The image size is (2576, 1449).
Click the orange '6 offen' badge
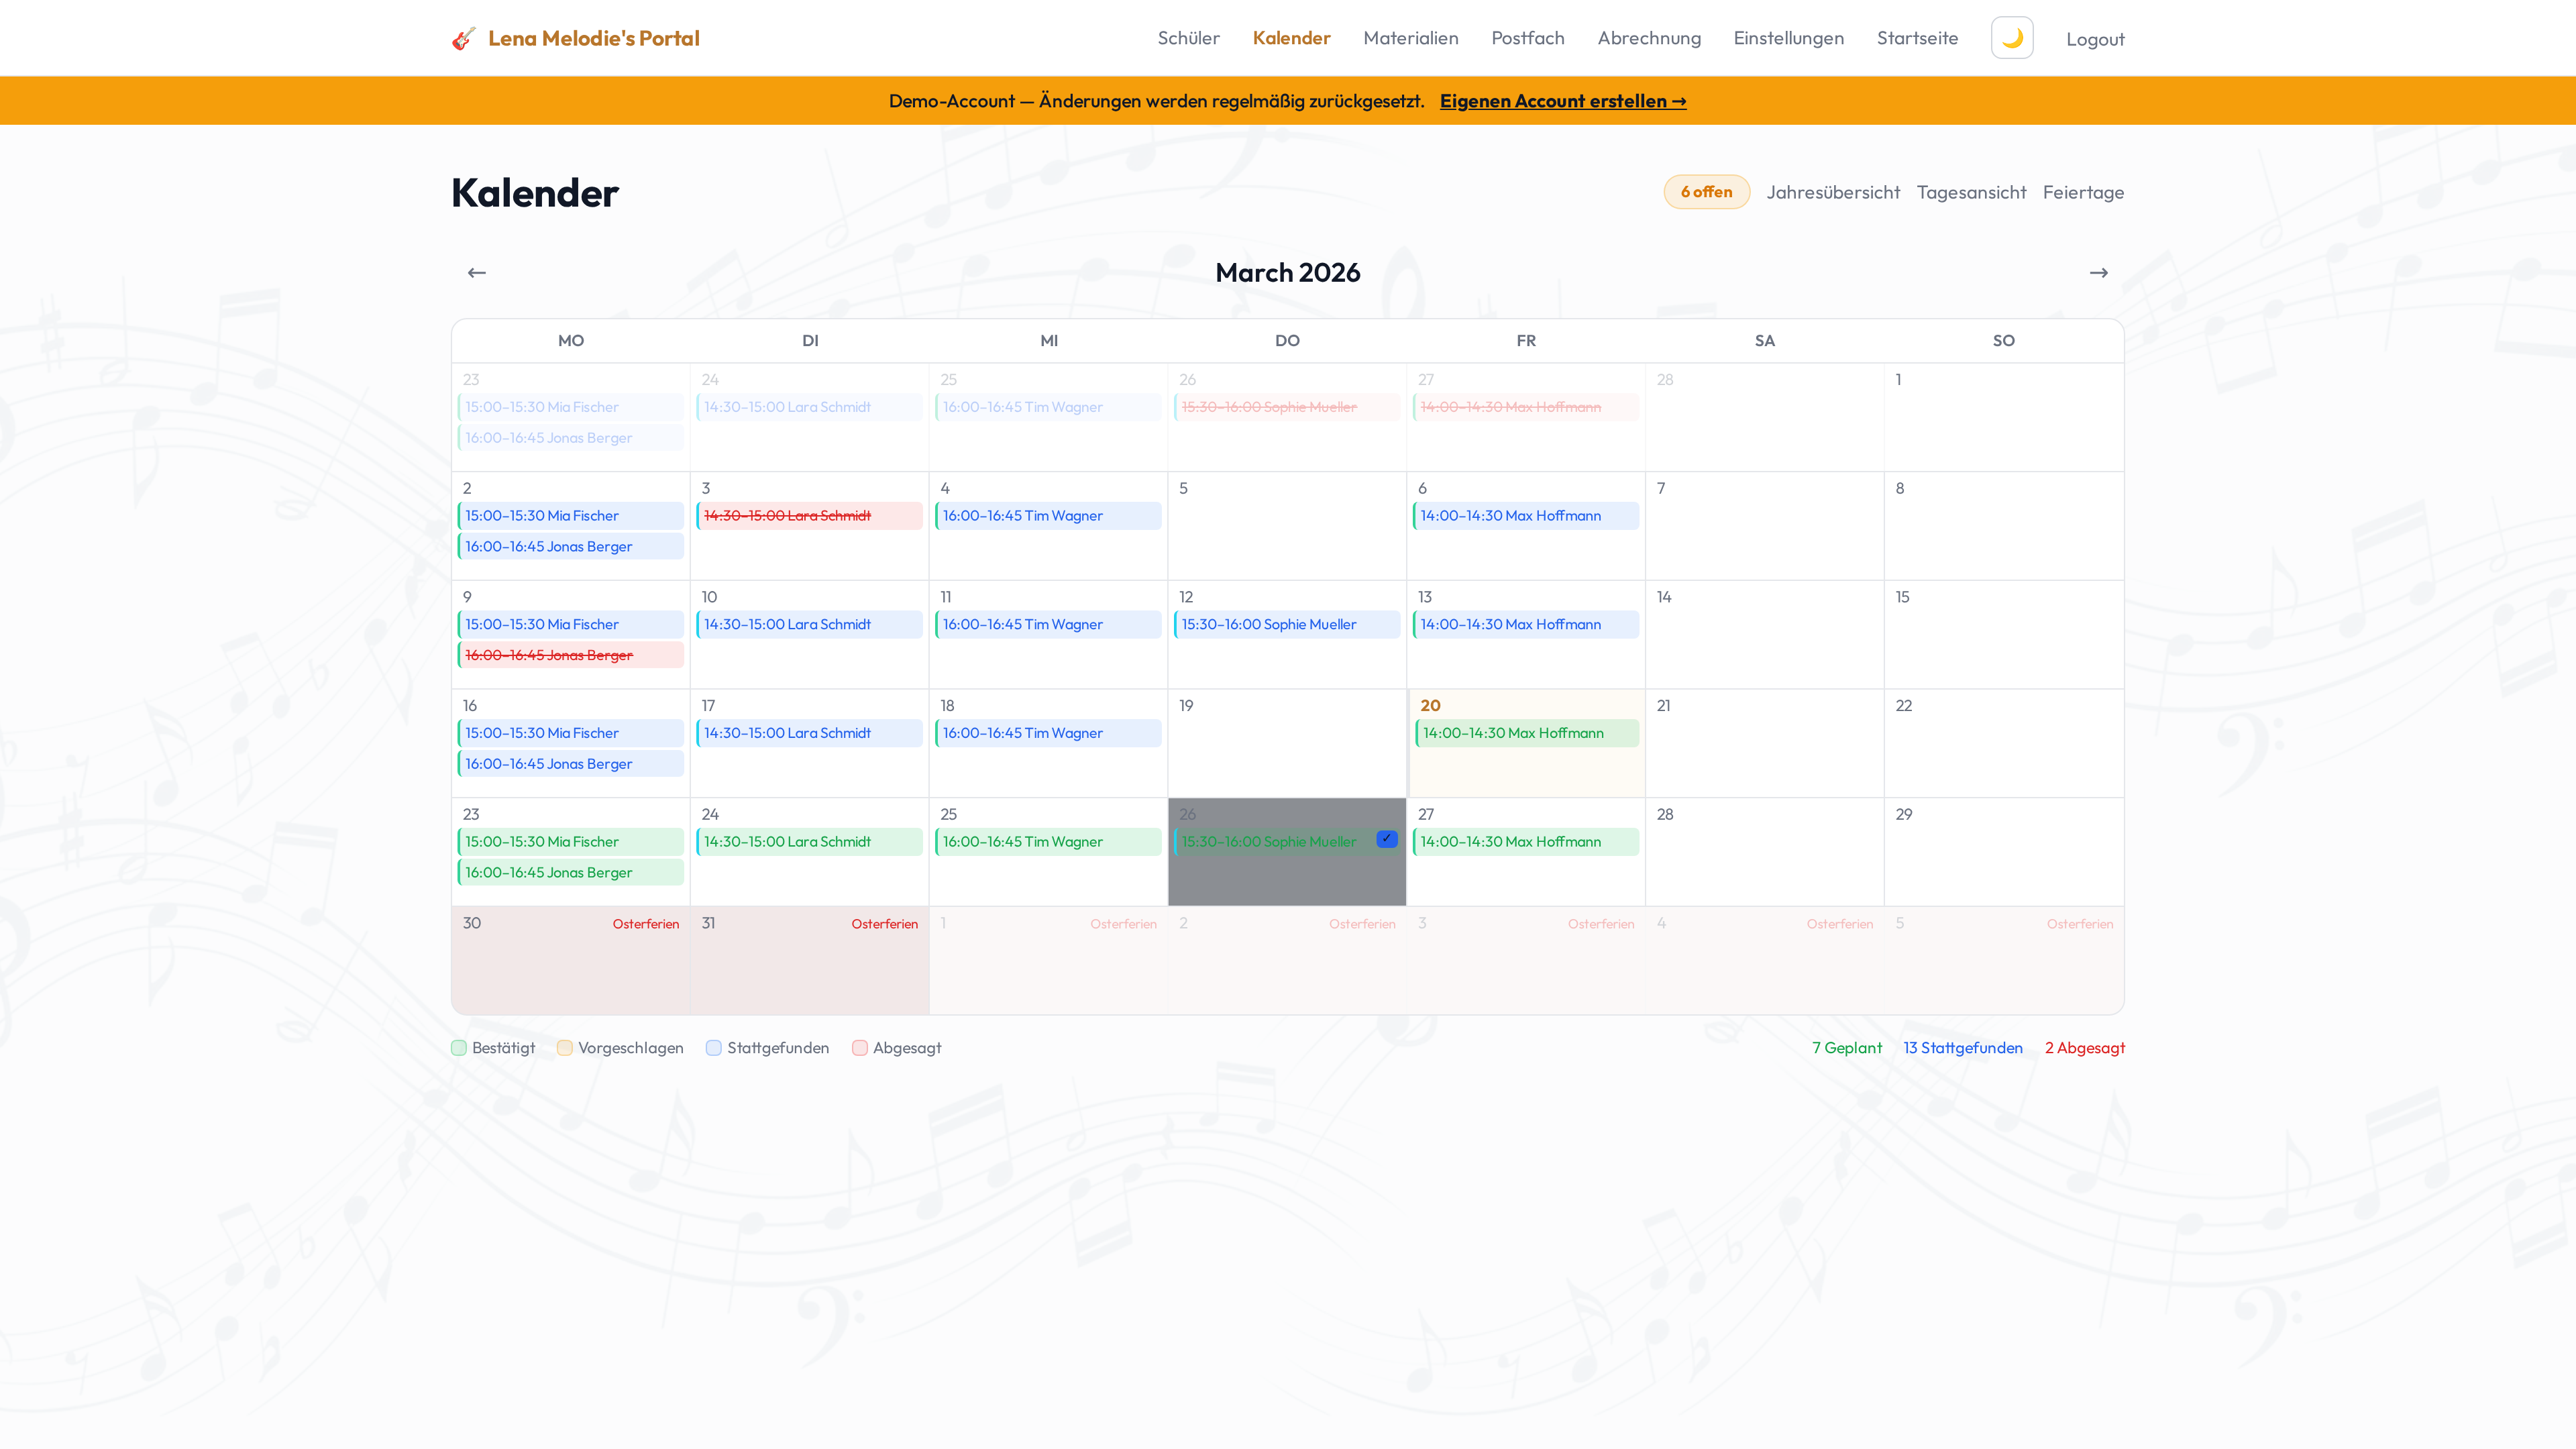click(1706, 191)
